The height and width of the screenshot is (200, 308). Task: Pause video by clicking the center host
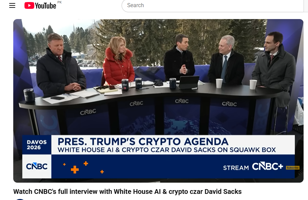(x=179, y=57)
